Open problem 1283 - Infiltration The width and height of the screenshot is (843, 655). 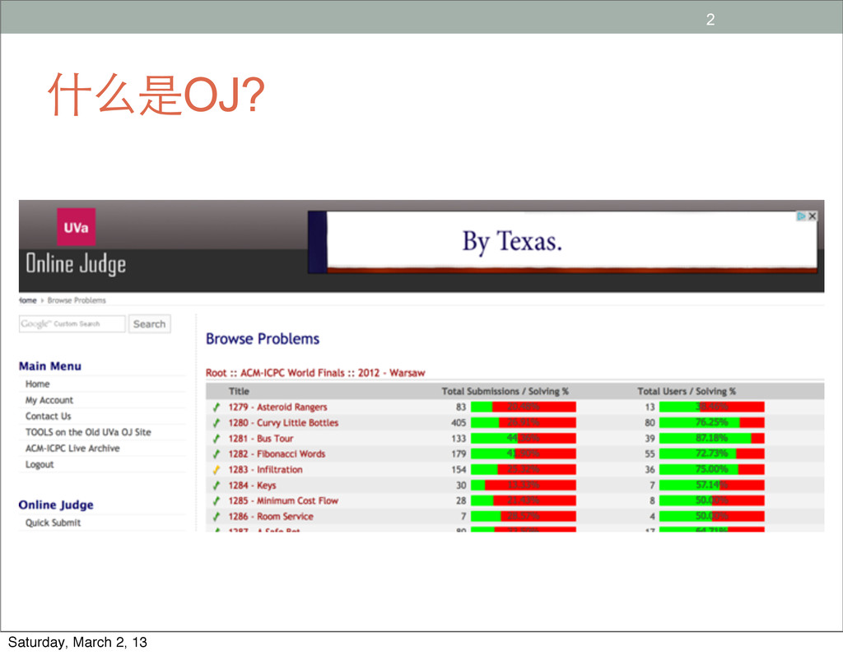coord(266,470)
